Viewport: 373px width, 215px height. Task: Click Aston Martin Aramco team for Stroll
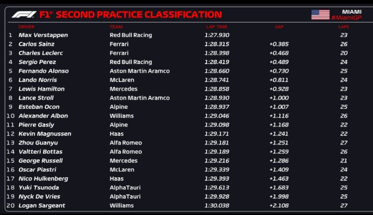coord(140,98)
